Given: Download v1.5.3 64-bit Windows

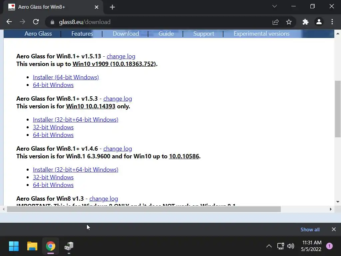Looking at the screenshot, I should pos(53,135).
